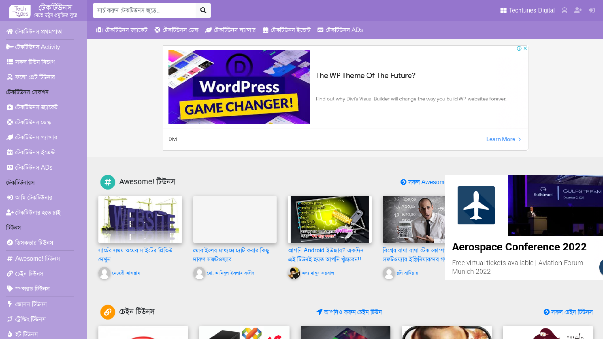This screenshot has height=339, width=603.
Task: Click the ad info icon
Action: pos(519,48)
